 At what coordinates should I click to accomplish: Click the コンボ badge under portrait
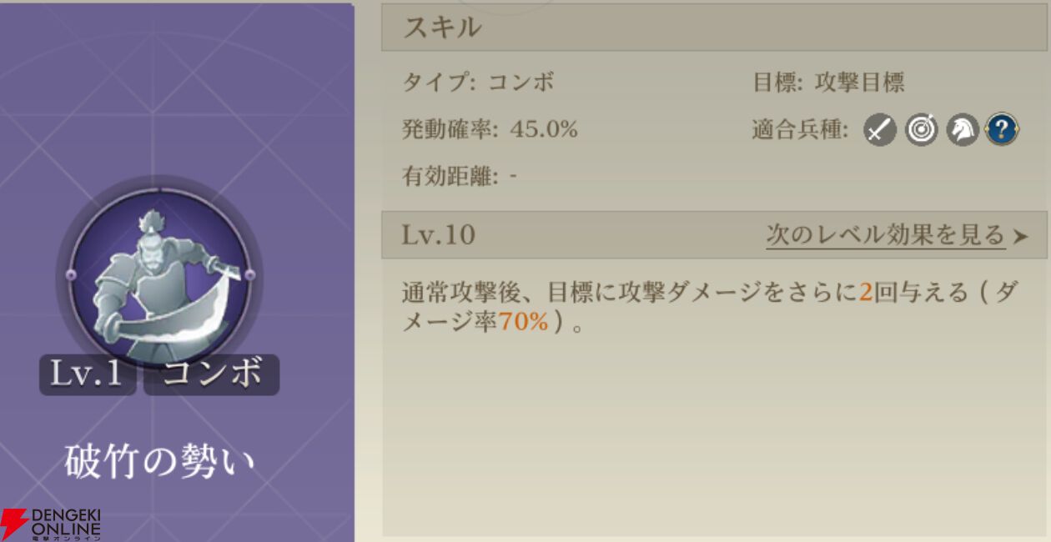211,374
